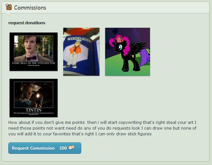Screen dimensions: 212x165
Task: Click the header pointer notch below Commissions icon
Action: (x=8, y=14)
